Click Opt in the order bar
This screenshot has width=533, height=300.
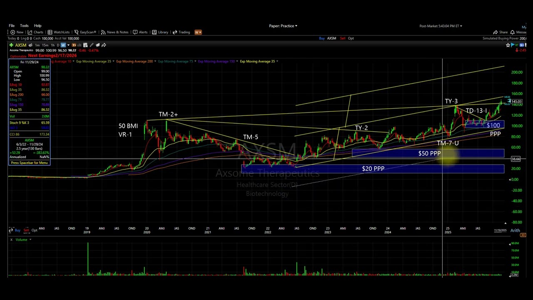point(351,38)
